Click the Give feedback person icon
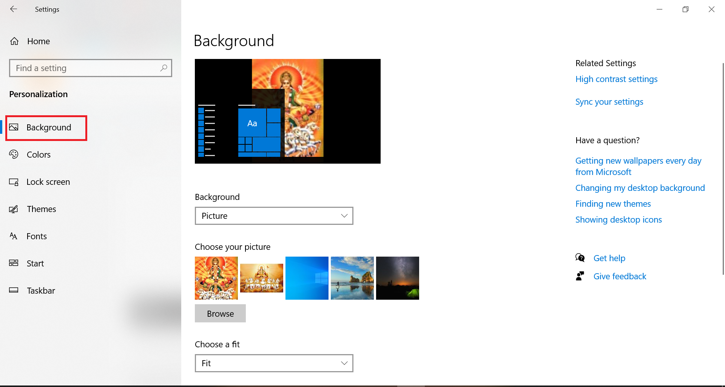The width and height of the screenshot is (725, 387). (580, 276)
